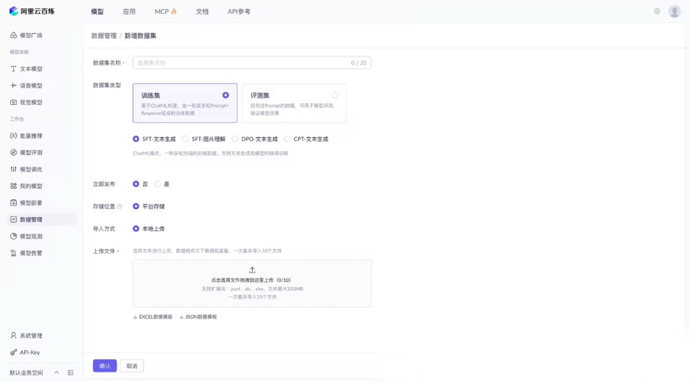The image size is (689, 382).
Task: Click the 确认 button
Action: pos(105,365)
